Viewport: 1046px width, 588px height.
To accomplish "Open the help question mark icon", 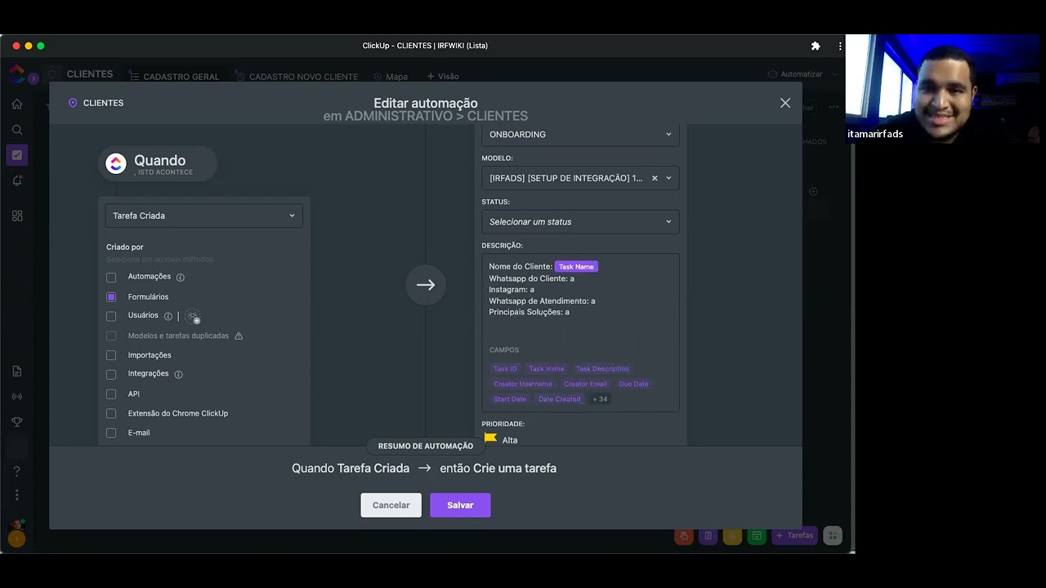I will pos(17,471).
